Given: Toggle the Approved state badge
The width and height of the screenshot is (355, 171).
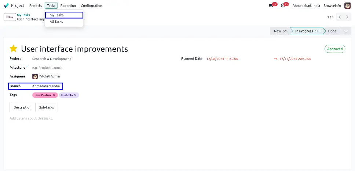Looking at the screenshot, I should tap(334, 49).
